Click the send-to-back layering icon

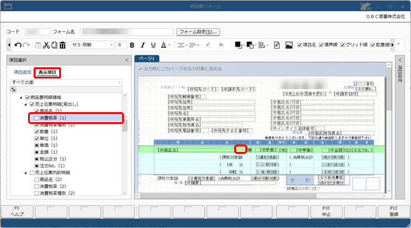250,45
